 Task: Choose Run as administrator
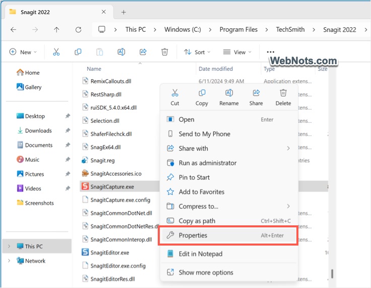click(228, 163)
